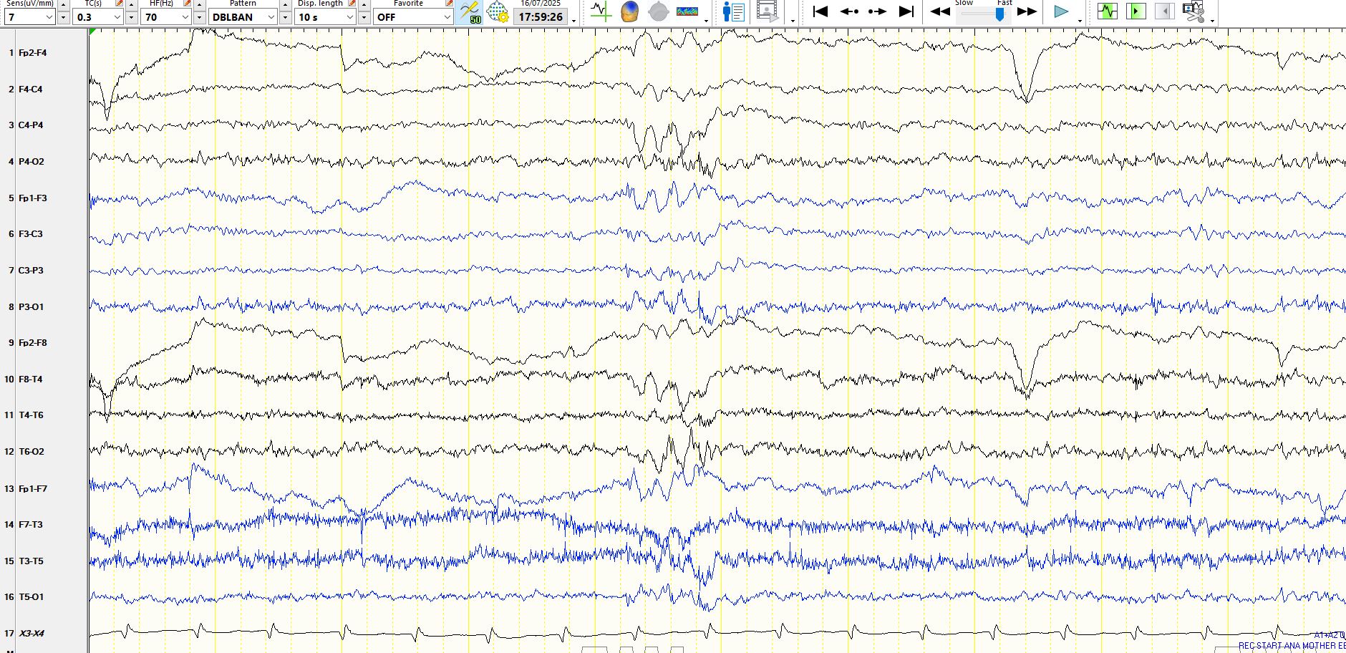
Task: Select channel label F7-T3
Action: click(31, 525)
